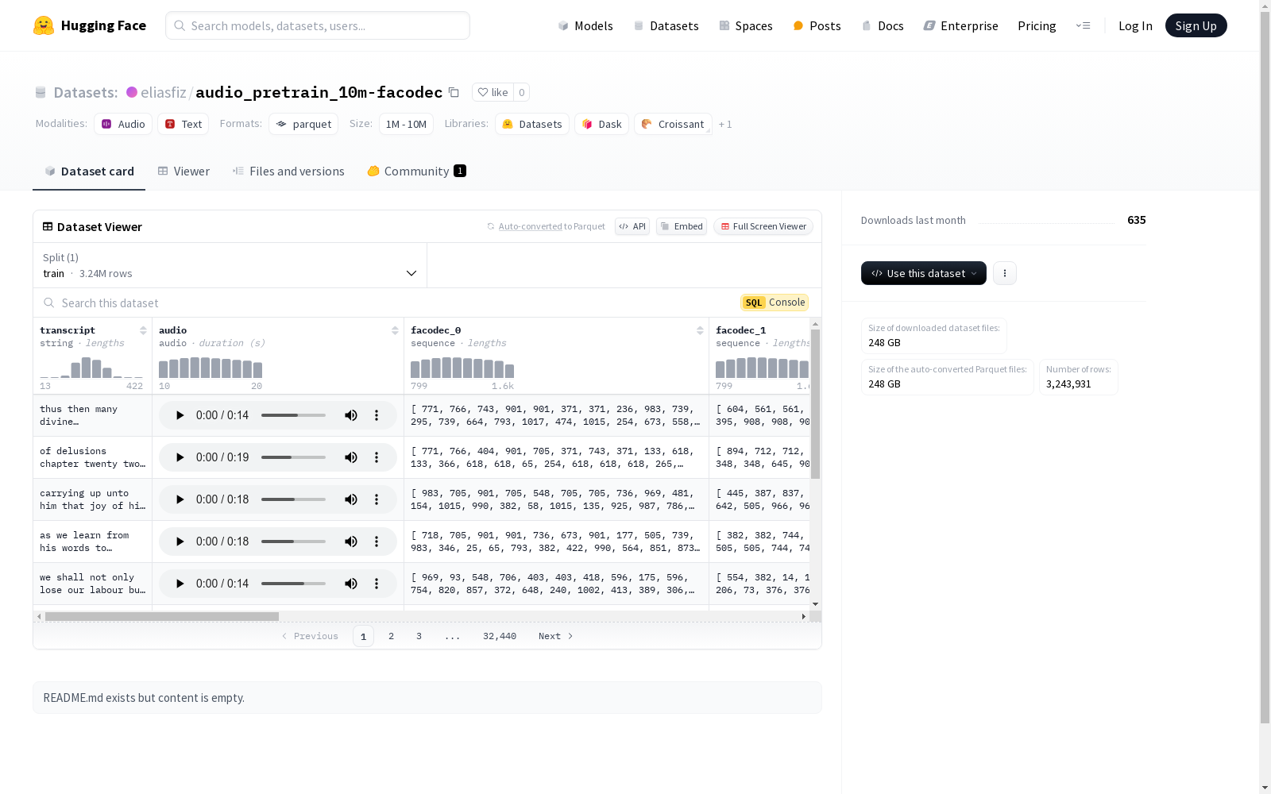Seek audio progress bar in 'carrying up unto' row

coord(293,499)
